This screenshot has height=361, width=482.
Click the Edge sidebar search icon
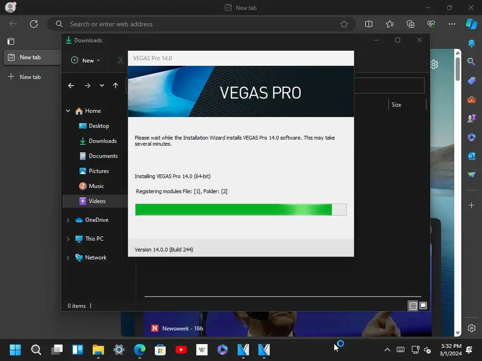[471, 62]
